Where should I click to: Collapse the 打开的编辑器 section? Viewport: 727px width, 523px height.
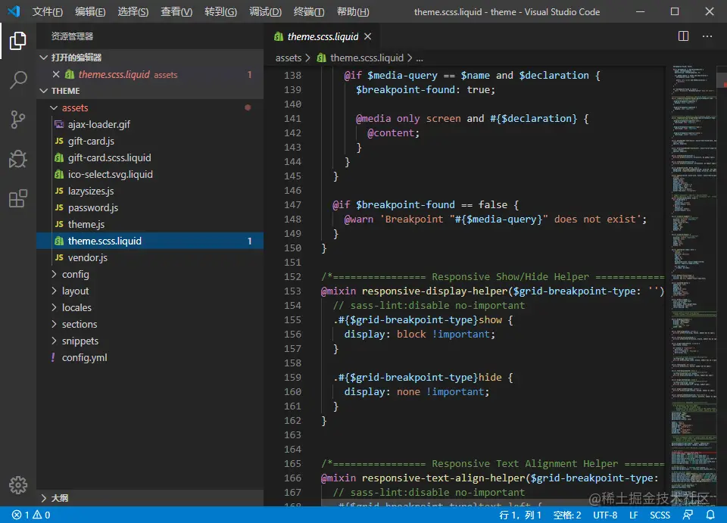[76, 58]
